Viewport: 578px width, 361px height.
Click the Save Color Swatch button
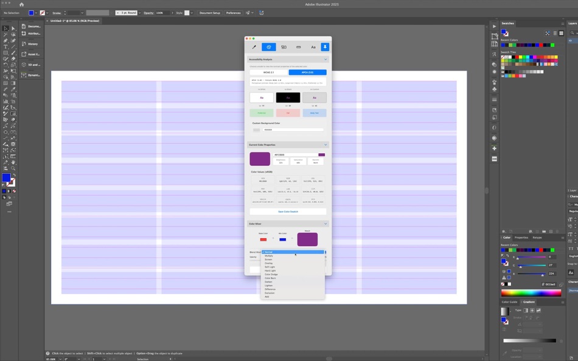click(288, 211)
